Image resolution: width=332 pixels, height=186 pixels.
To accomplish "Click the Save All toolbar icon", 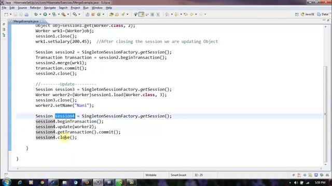I will pos(21,14).
